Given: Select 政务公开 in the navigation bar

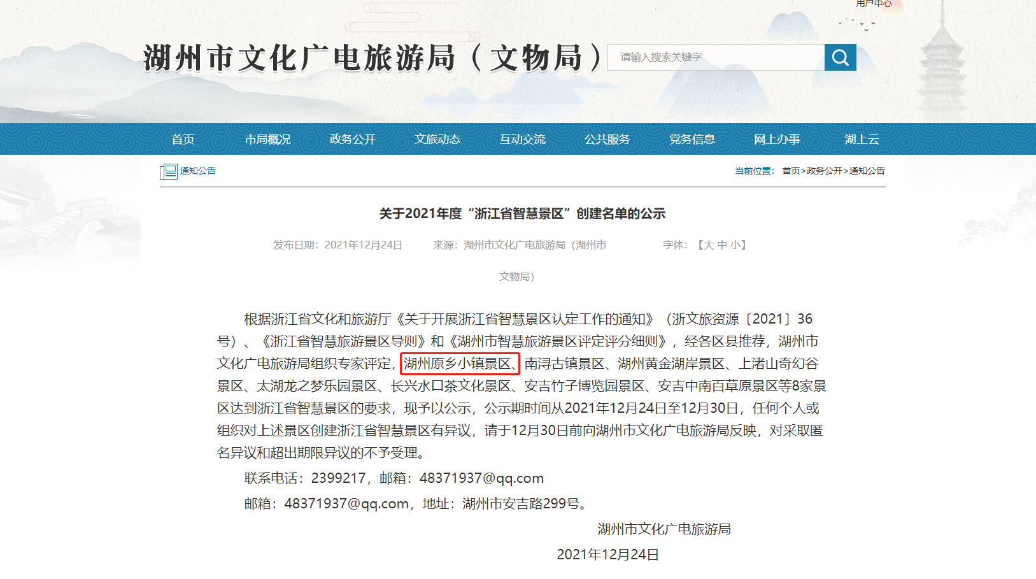Looking at the screenshot, I should pyautogui.click(x=352, y=139).
